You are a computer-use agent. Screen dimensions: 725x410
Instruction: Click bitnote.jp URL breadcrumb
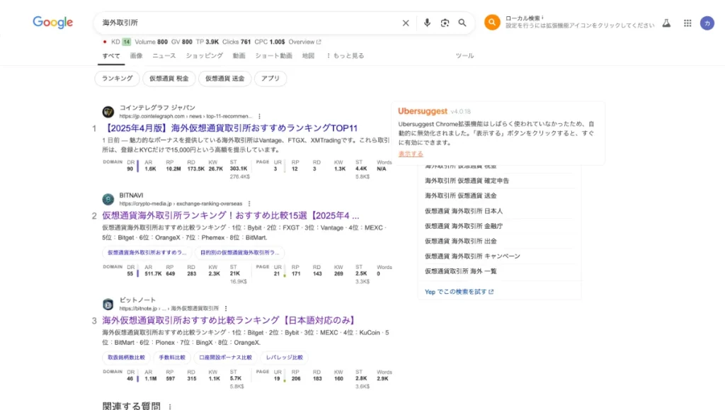tap(169, 308)
